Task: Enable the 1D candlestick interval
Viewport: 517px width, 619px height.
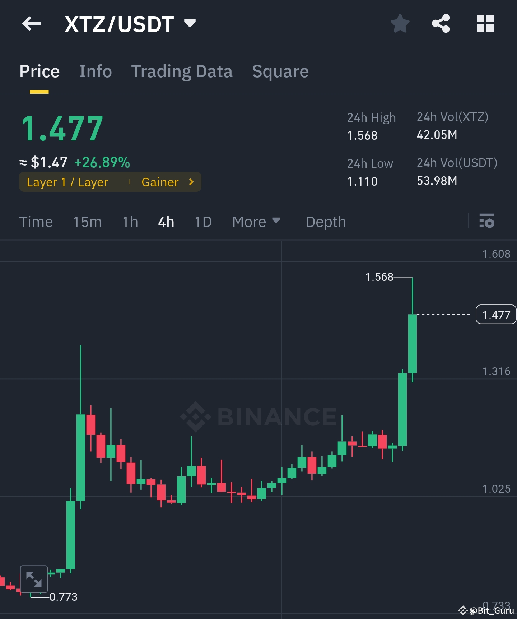Action: pyautogui.click(x=202, y=222)
